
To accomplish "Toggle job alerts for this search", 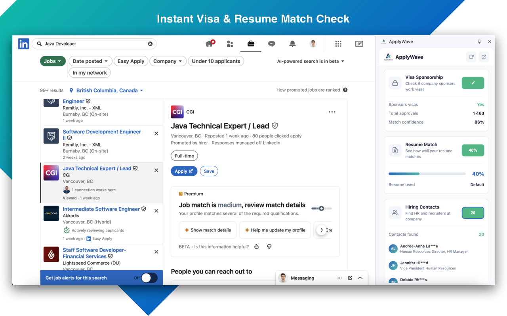I will tap(149, 278).
